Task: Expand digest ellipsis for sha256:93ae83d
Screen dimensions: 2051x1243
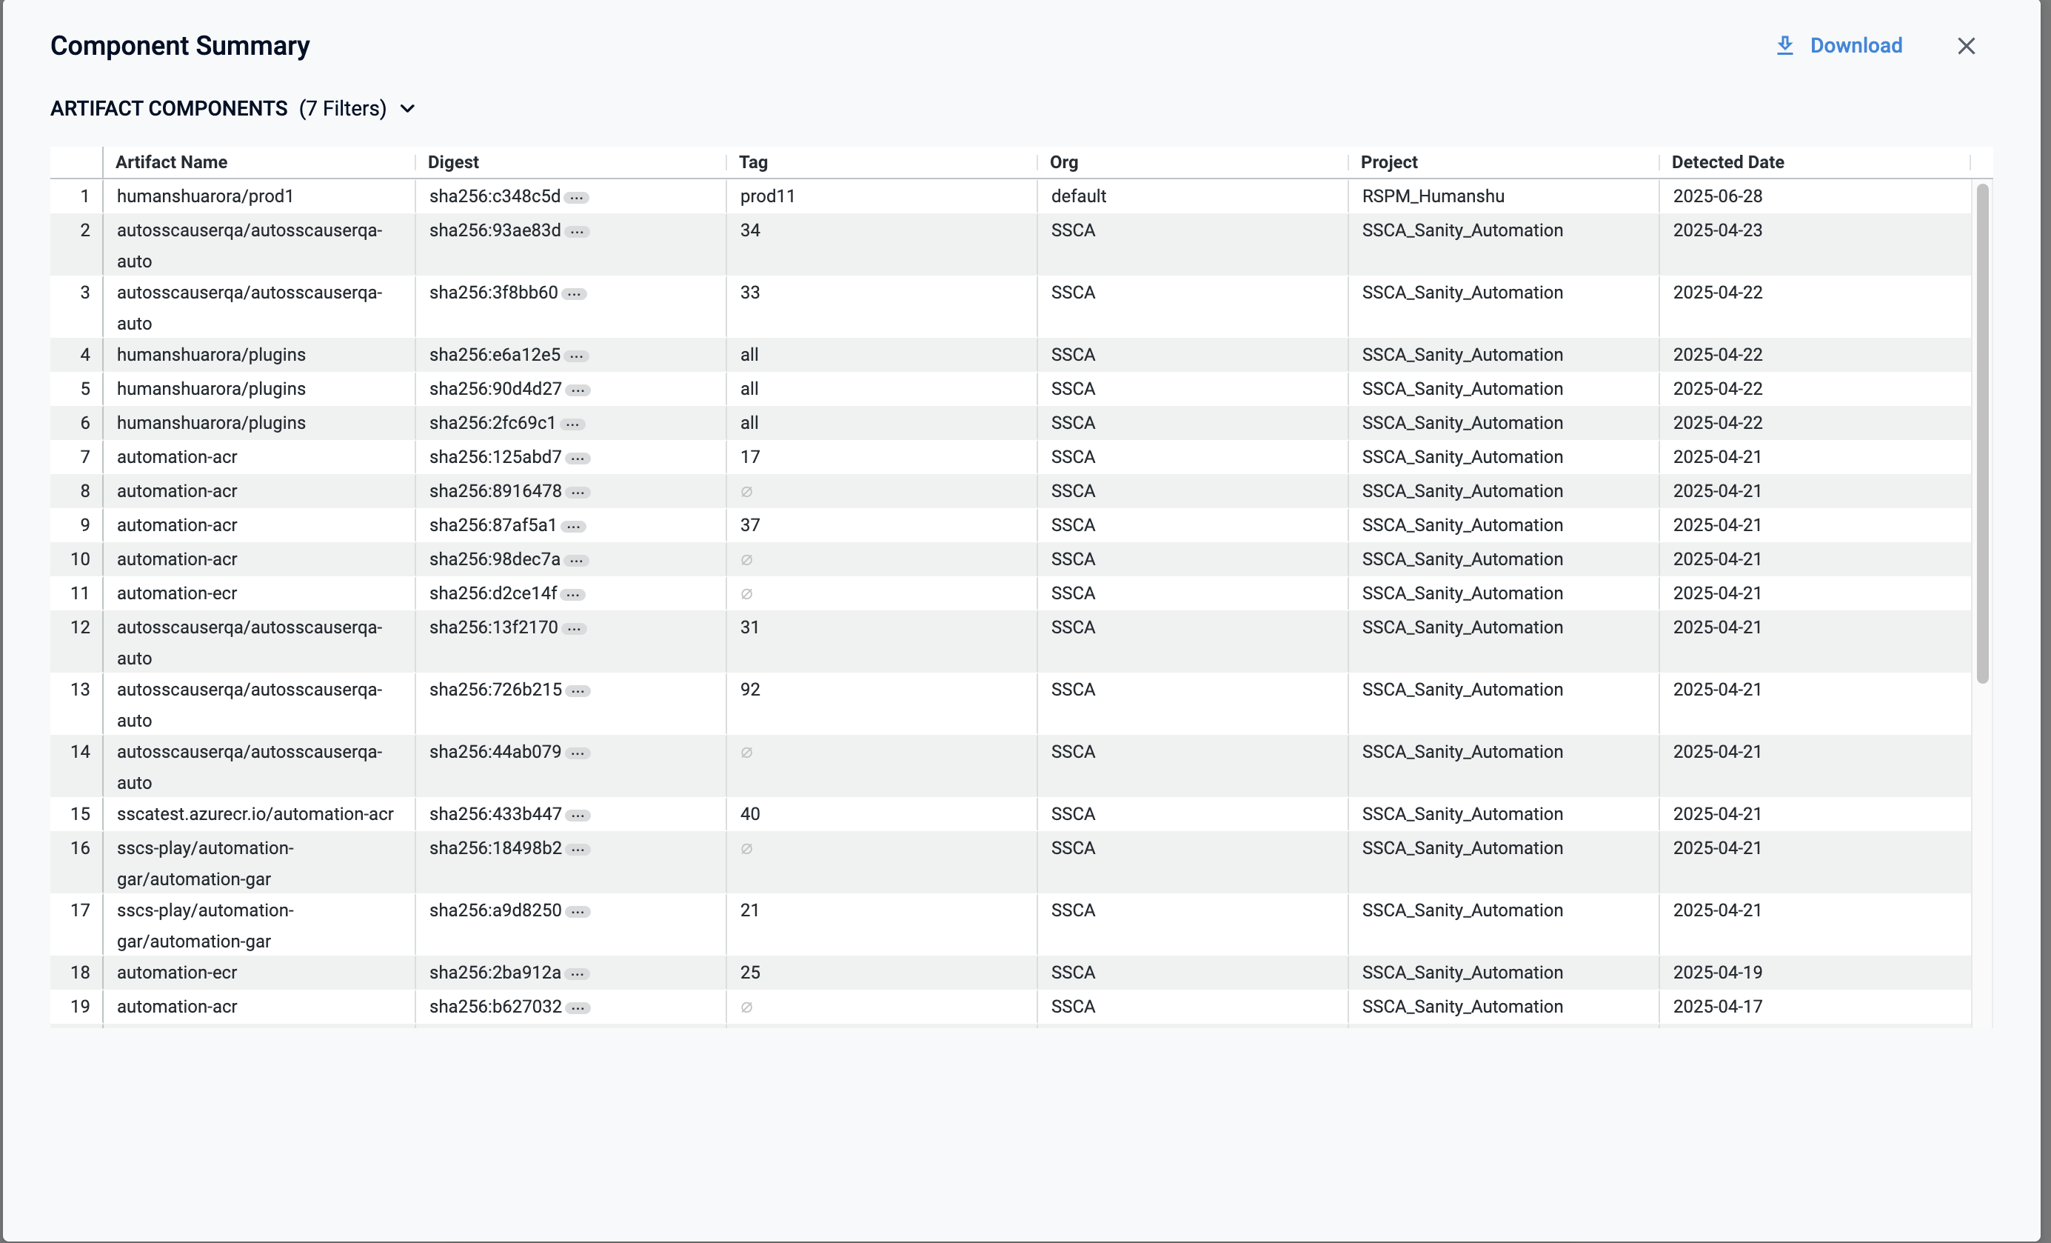Action: click(x=576, y=233)
